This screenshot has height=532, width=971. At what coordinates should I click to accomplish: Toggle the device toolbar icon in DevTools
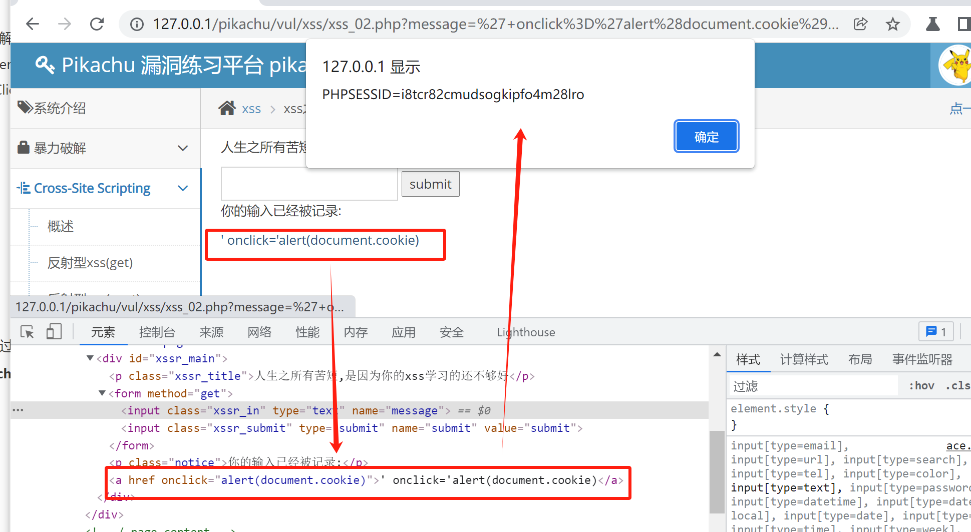[54, 332]
